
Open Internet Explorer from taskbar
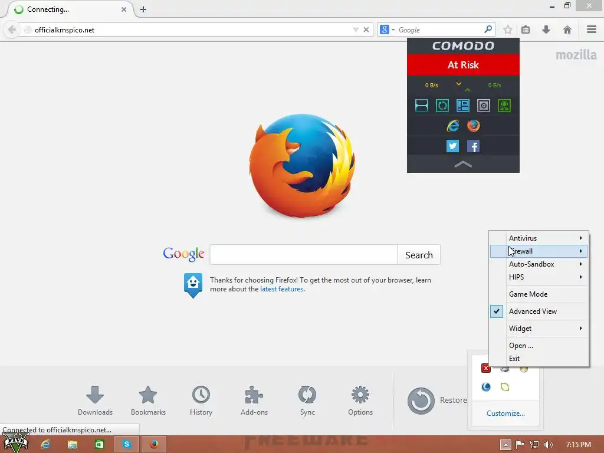click(x=45, y=444)
